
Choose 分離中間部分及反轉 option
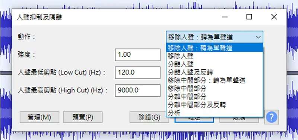pos(215,105)
